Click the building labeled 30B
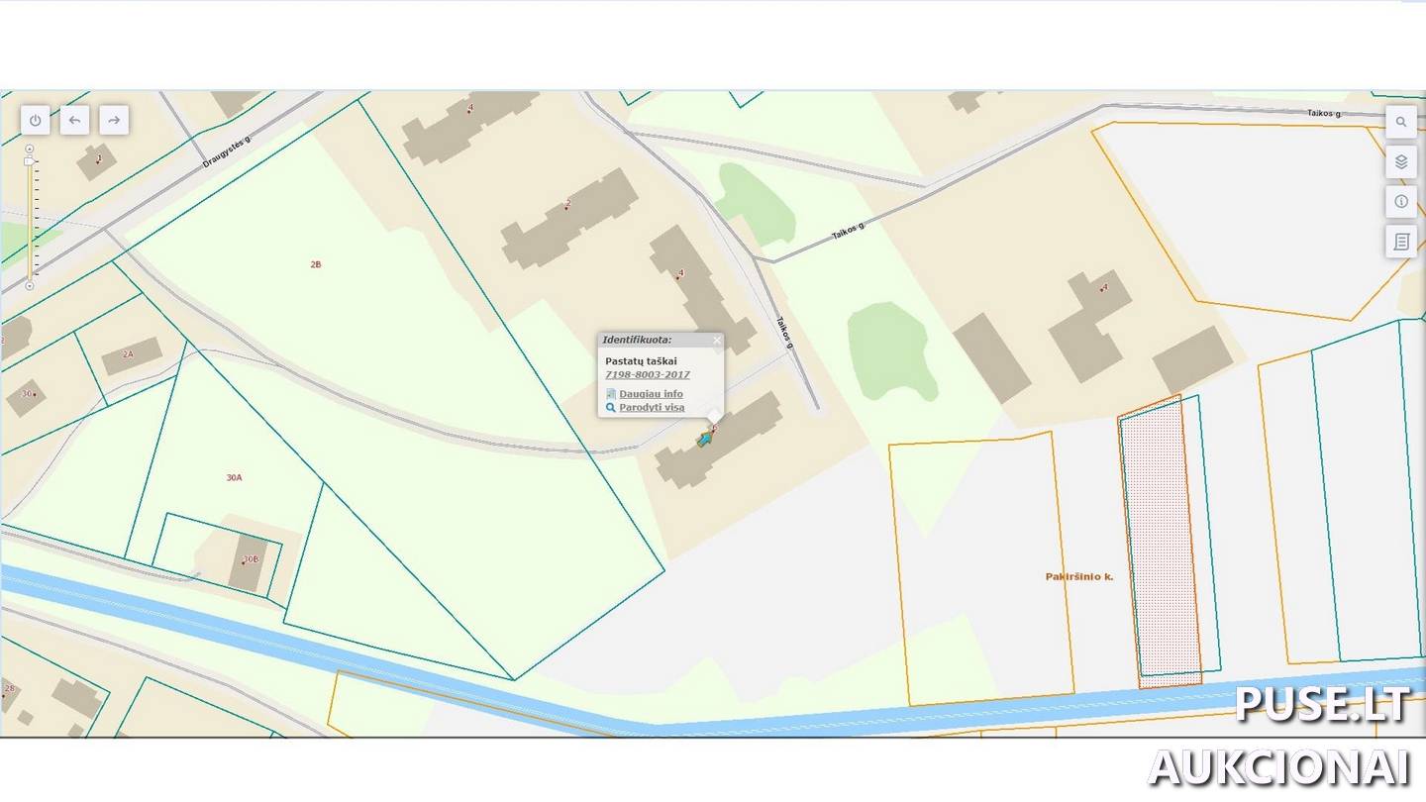The image size is (1426, 802). pos(249,561)
